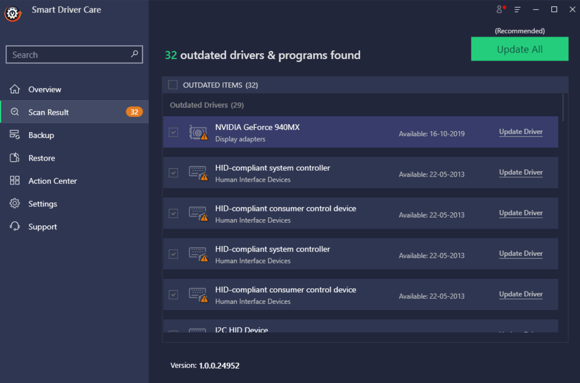Toggle the first HID-compliant system controller checkbox
580x383 pixels.
[173, 173]
